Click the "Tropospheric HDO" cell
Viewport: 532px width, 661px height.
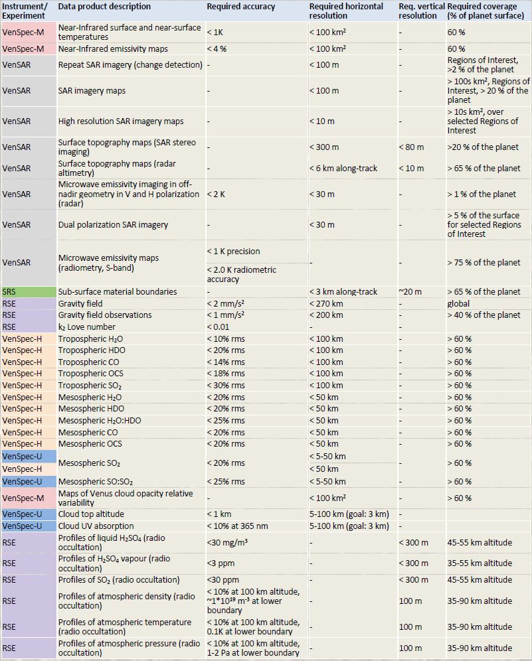[92, 350]
